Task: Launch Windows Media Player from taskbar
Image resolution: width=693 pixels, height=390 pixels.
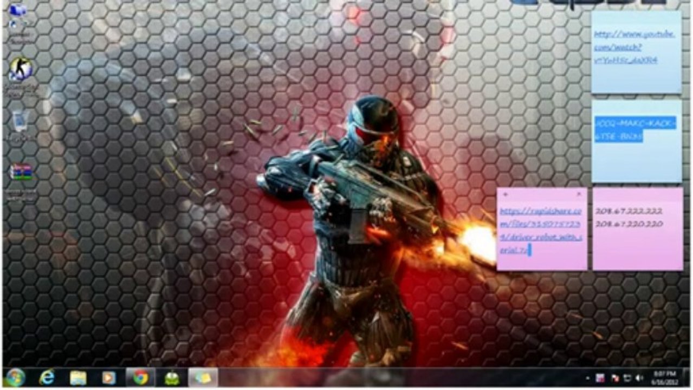Action: click(x=109, y=378)
